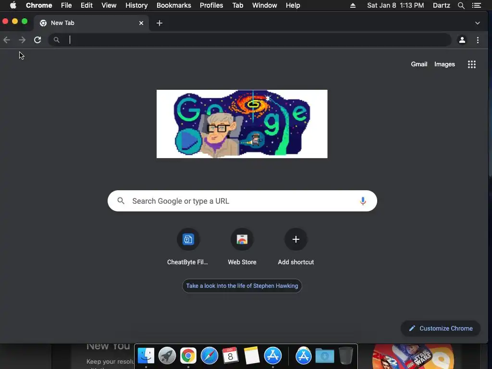Click the Gmail link

[x=419, y=64]
